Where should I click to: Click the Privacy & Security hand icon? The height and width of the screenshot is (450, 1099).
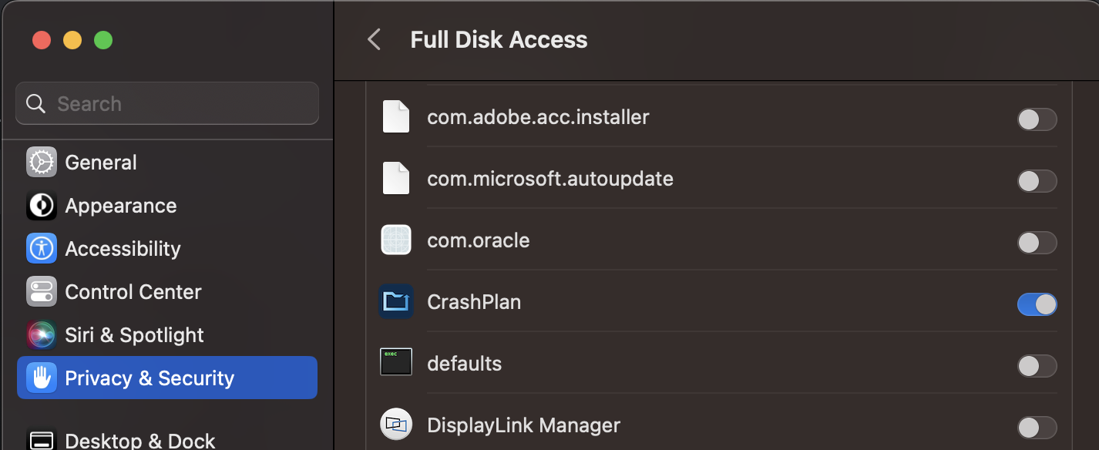tap(42, 378)
